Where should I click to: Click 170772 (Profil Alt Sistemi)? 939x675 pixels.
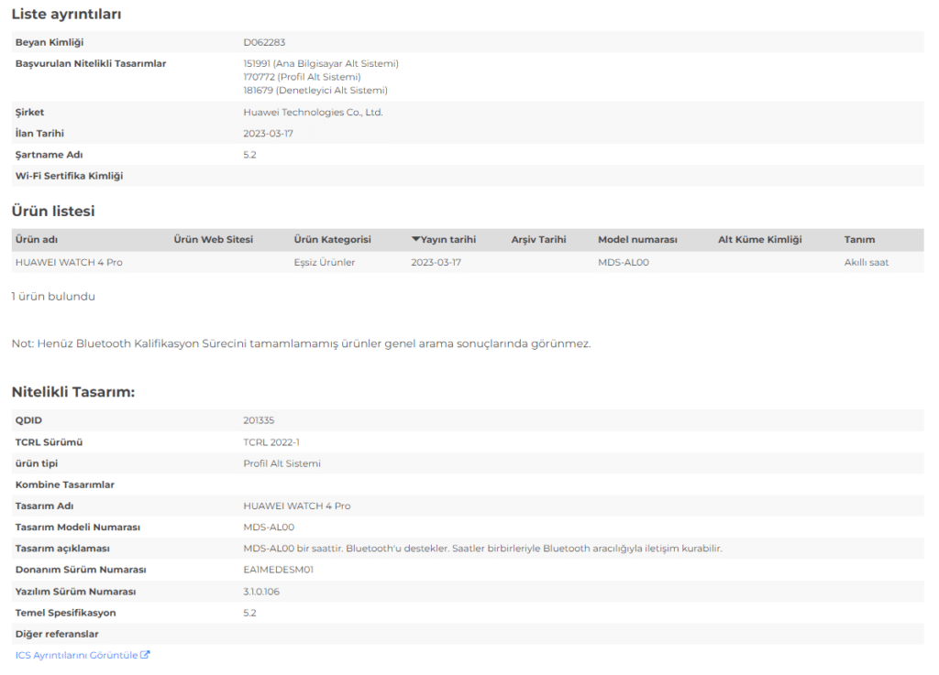(x=303, y=77)
